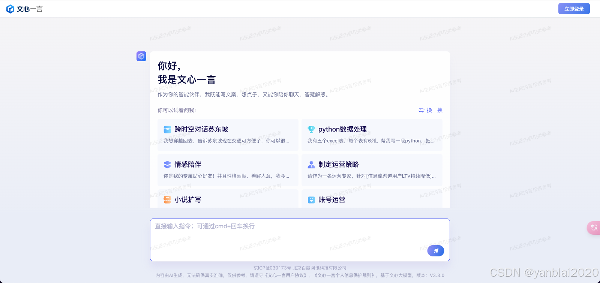Refresh suggestions with 换一换
600x283 pixels.
430,110
